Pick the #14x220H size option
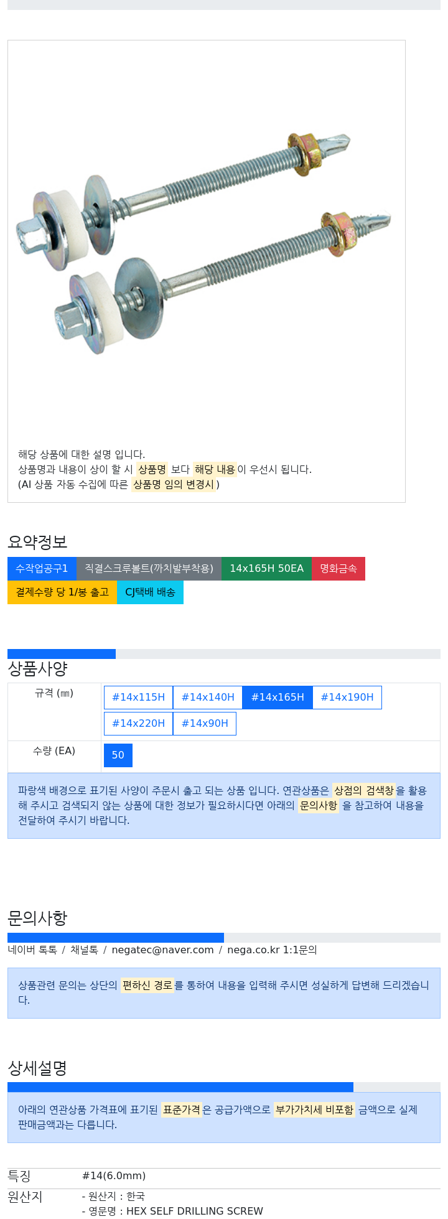This screenshot has height=1219, width=448. pyautogui.click(x=138, y=724)
